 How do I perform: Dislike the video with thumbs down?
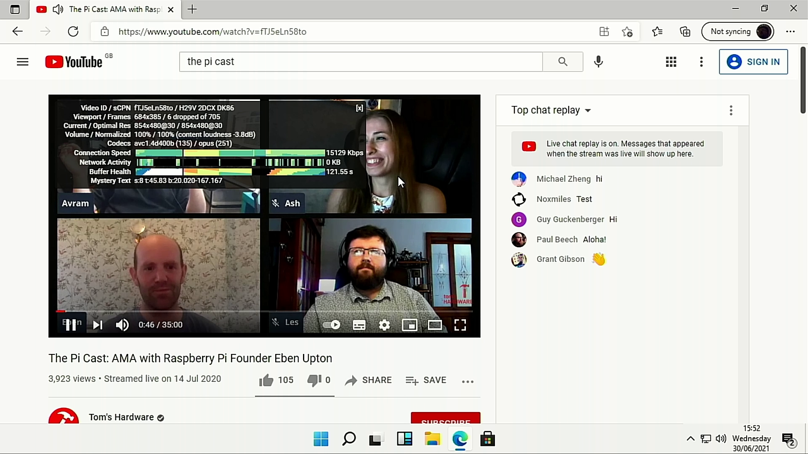[x=314, y=380]
